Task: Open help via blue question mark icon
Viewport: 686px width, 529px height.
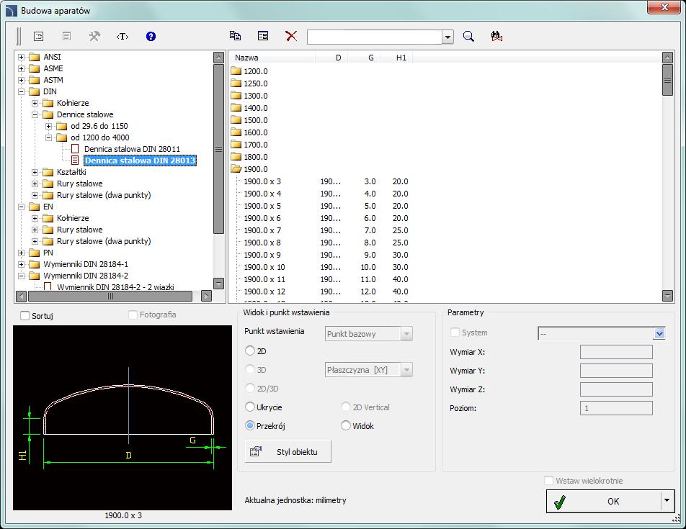Action: (x=151, y=36)
